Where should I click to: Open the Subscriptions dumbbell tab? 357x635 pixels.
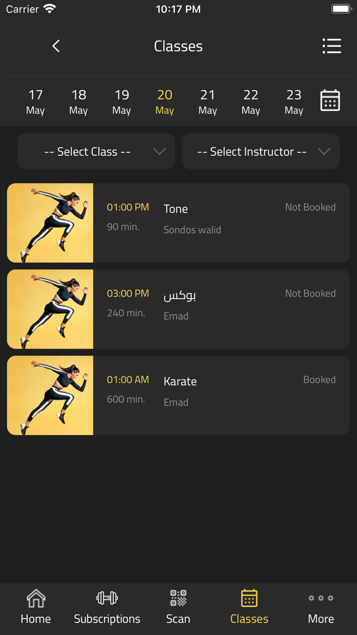(107, 606)
